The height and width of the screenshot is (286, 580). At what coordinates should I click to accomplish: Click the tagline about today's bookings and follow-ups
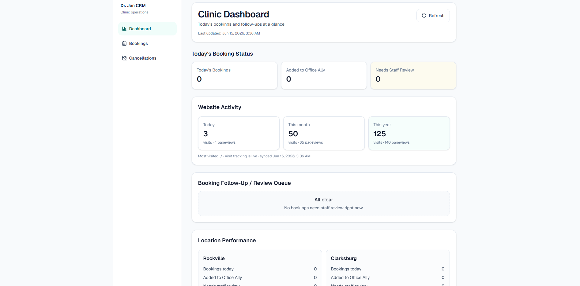click(241, 24)
